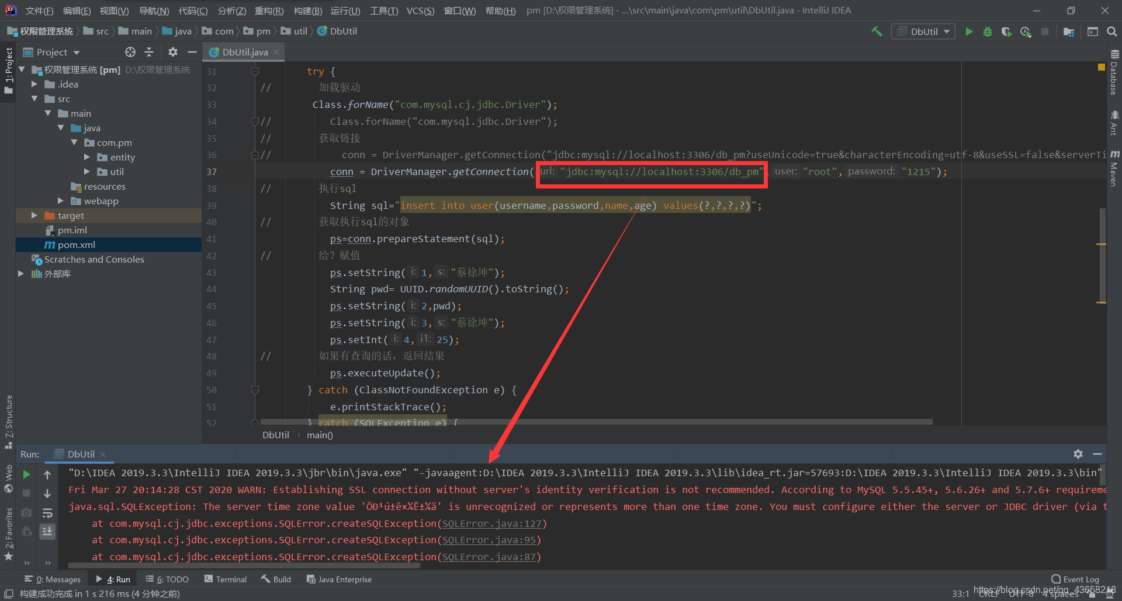Open DbUtil run configuration dropdown
The height and width of the screenshot is (601, 1122).
point(923,32)
